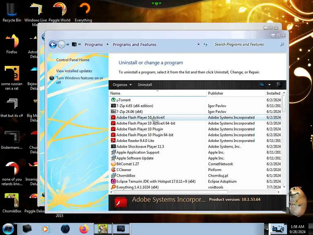Select Adobe Reader 9.4.0 Lite icon
Screen dimensions: 313x235
[x=113, y=141]
